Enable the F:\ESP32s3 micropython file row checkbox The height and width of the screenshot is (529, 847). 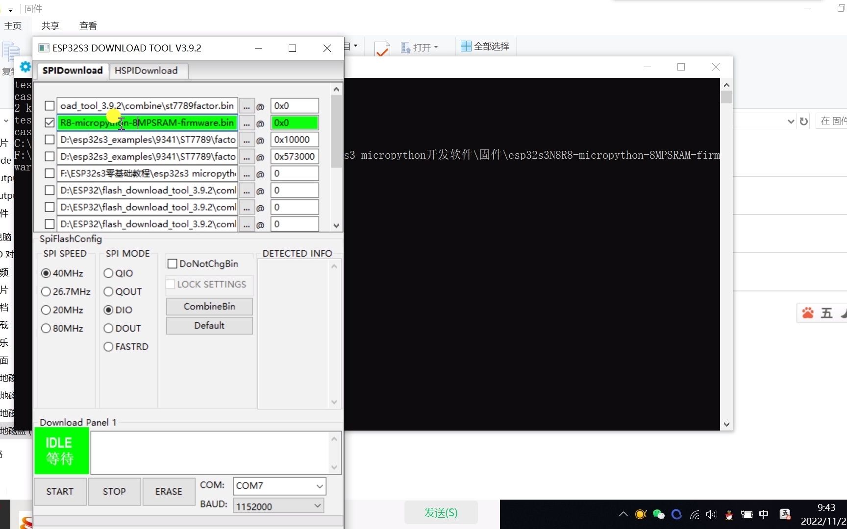click(x=50, y=173)
